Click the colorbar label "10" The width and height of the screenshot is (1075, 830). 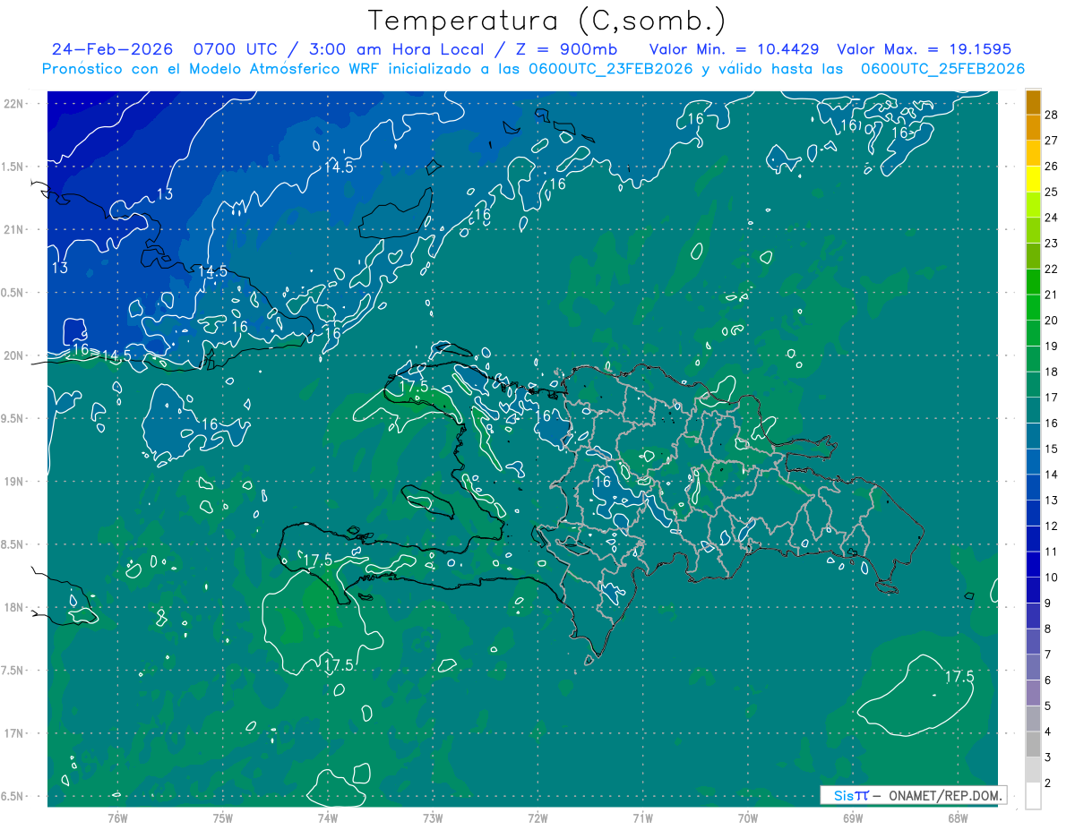(x=1051, y=578)
